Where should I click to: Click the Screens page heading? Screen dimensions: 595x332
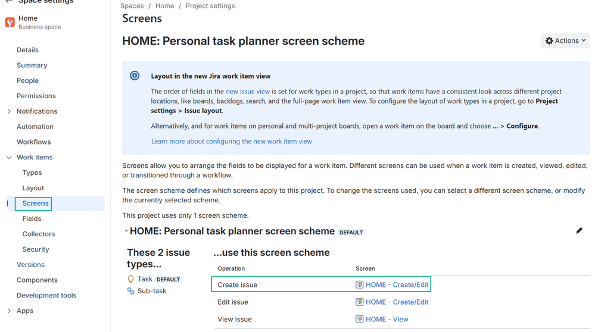(x=142, y=18)
